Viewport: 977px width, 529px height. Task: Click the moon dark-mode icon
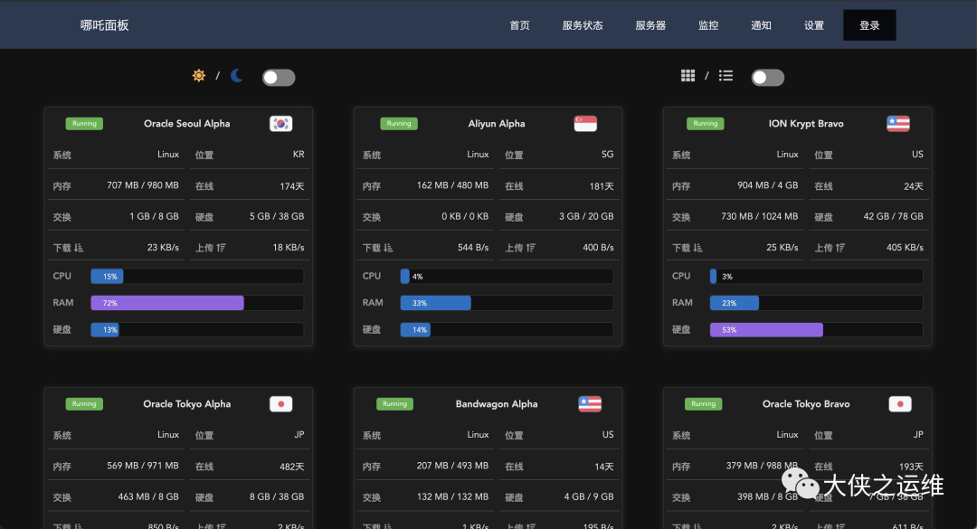(237, 75)
